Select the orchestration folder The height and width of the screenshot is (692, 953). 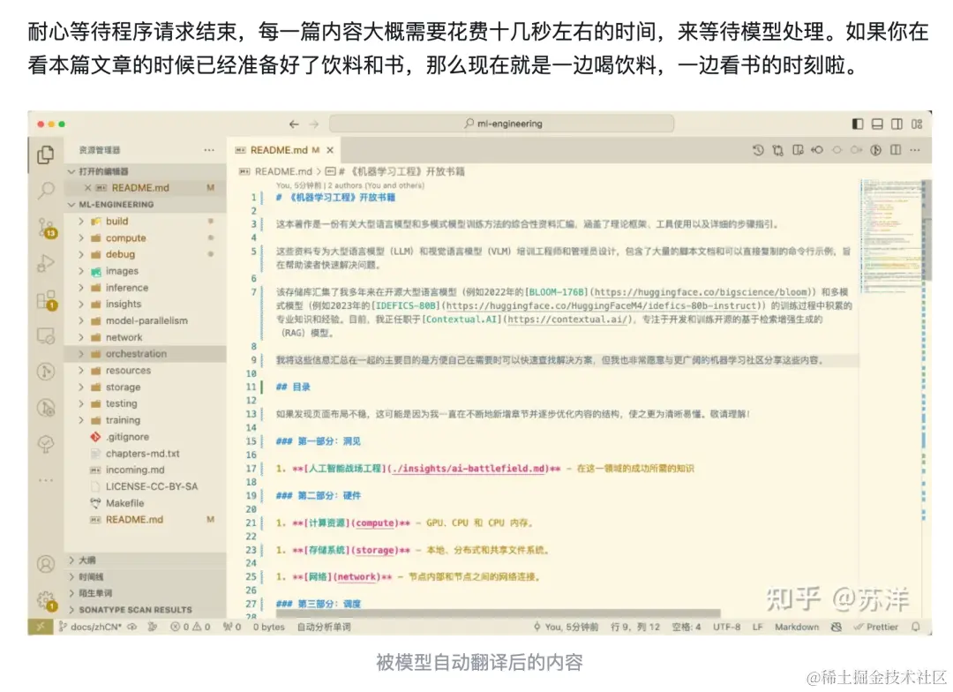click(146, 354)
